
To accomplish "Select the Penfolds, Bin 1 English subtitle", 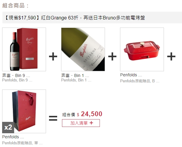I will pyautogui.click(x=76, y=80).
